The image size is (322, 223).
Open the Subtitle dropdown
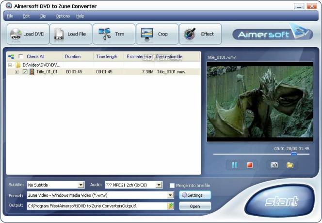[81, 185]
